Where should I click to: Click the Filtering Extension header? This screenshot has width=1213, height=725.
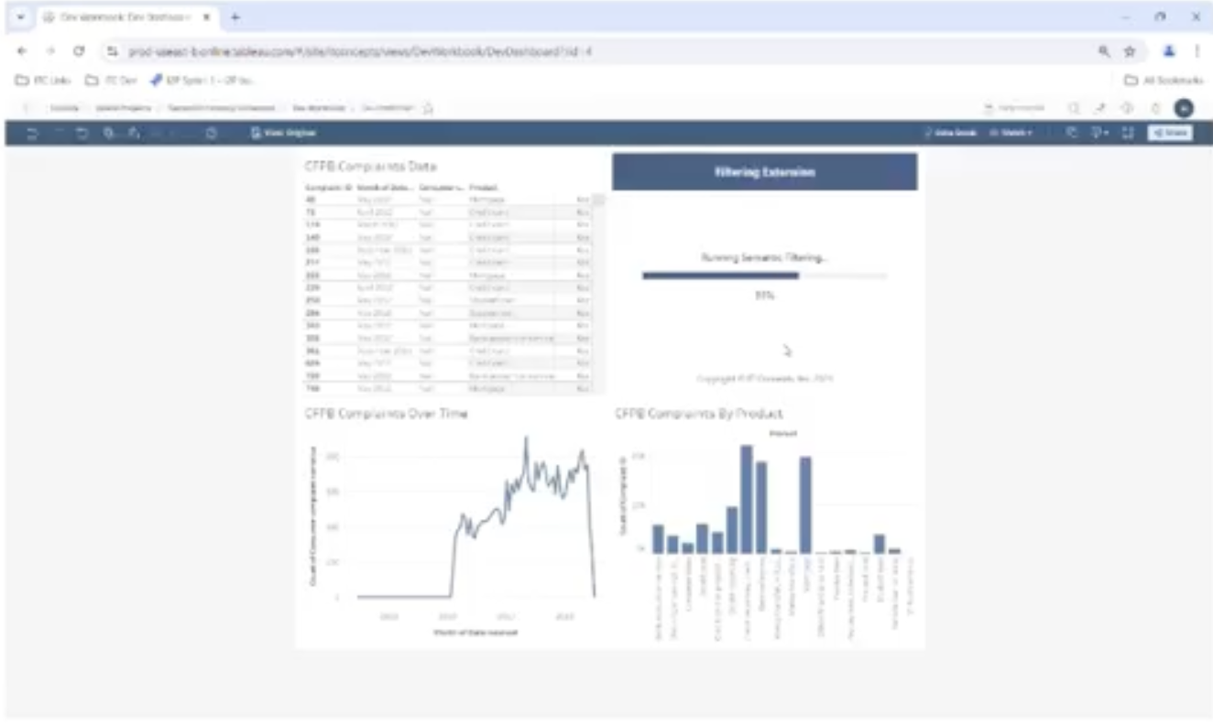coord(764,172)
